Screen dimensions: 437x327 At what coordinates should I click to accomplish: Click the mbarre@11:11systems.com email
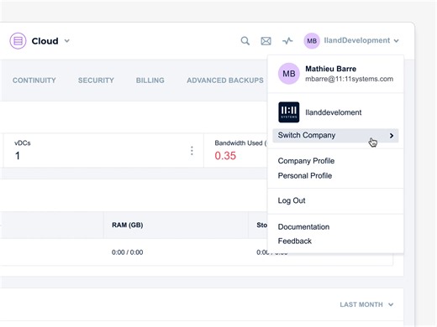(349, 79)
